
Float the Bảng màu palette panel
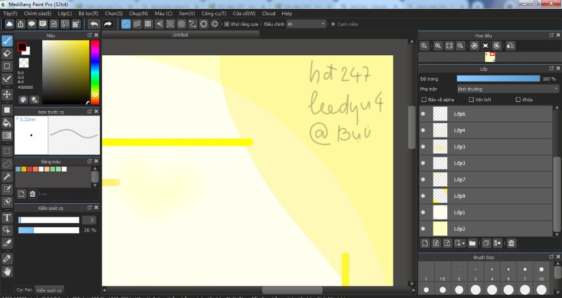[89, 161]
